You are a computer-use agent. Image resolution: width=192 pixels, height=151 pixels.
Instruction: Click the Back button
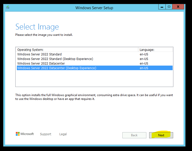pyautogui.click(x=134, y=135)
